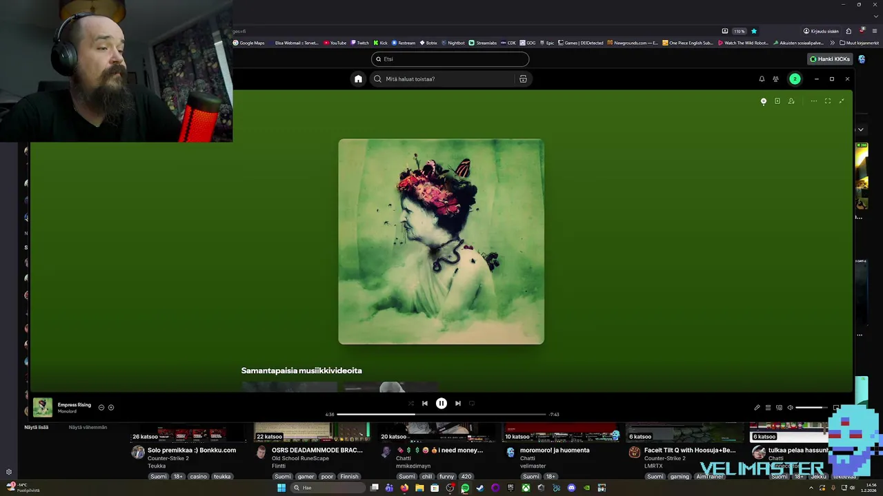883x496 pixels.
Task: Click 'AimTrainer' tag under LMRTX stream
Action: pyautogui.click(x=710, y=476)
